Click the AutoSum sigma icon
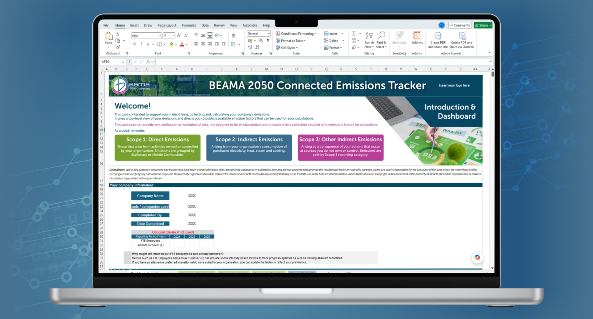This screenshot has width=593, height=319. (x=354, y=34)
